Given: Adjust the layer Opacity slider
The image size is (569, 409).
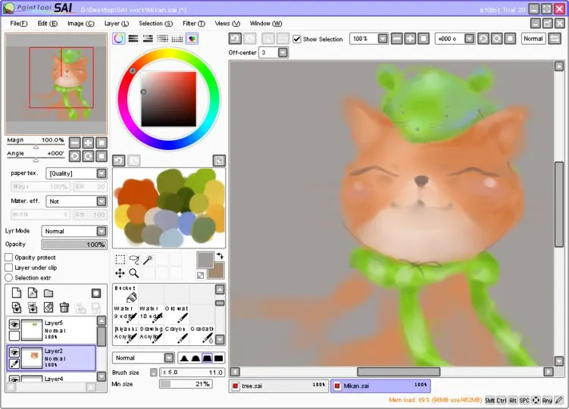Looking at the screenshot, I should tap(74, 244).
